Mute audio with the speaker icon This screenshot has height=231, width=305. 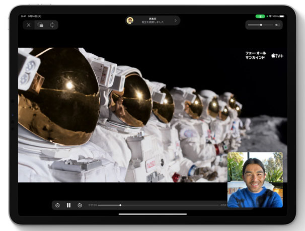tap(277, 25)
